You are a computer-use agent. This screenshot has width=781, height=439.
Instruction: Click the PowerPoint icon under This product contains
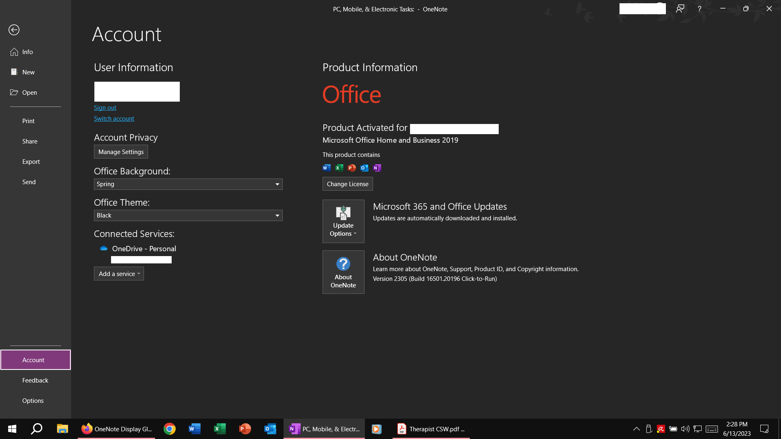click(352, 167)
